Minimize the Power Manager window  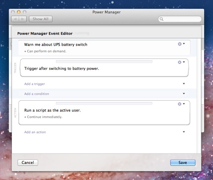pyautogui.click(x=19, y=12)
